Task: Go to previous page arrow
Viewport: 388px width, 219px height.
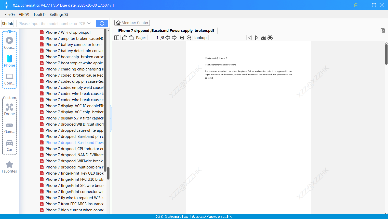Action: pos(168,38)
